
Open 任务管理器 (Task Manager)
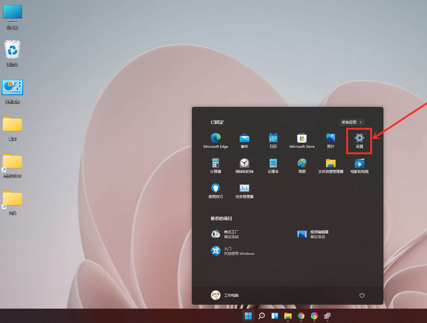(244, 191)
